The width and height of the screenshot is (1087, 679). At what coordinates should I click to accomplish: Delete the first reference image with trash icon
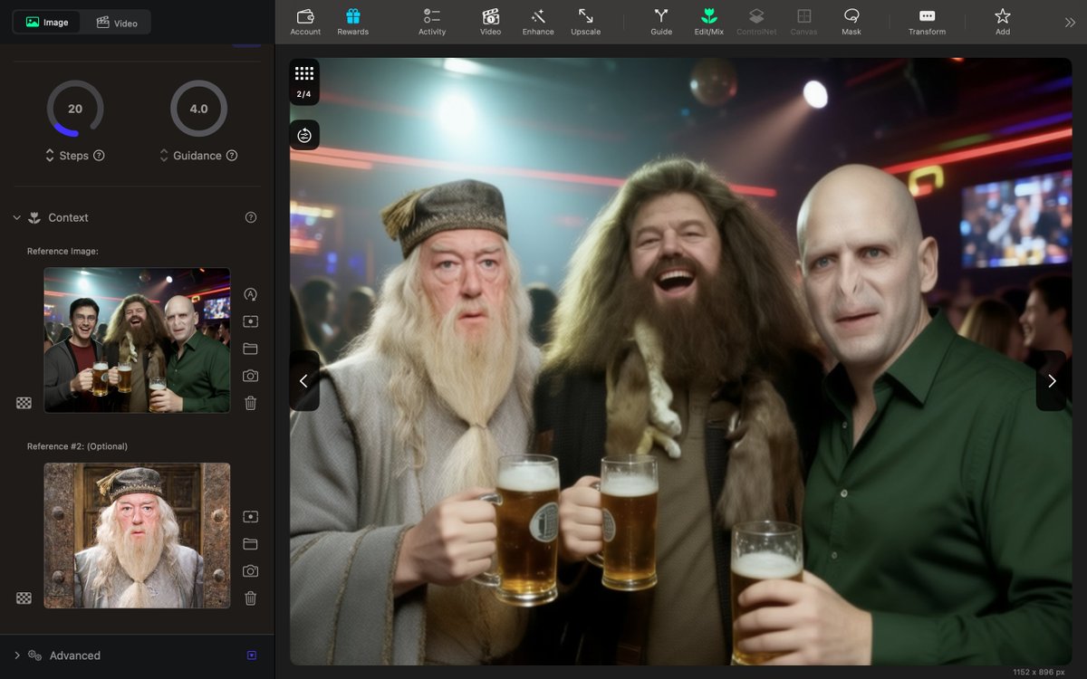[x=251, y=403]
